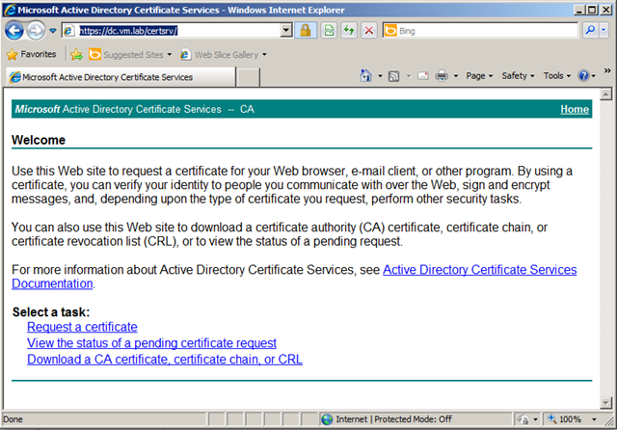Open a new blank tab
The width and height of the screenshot is (617, 430).
pyautogui.click(x=249, y=77)
